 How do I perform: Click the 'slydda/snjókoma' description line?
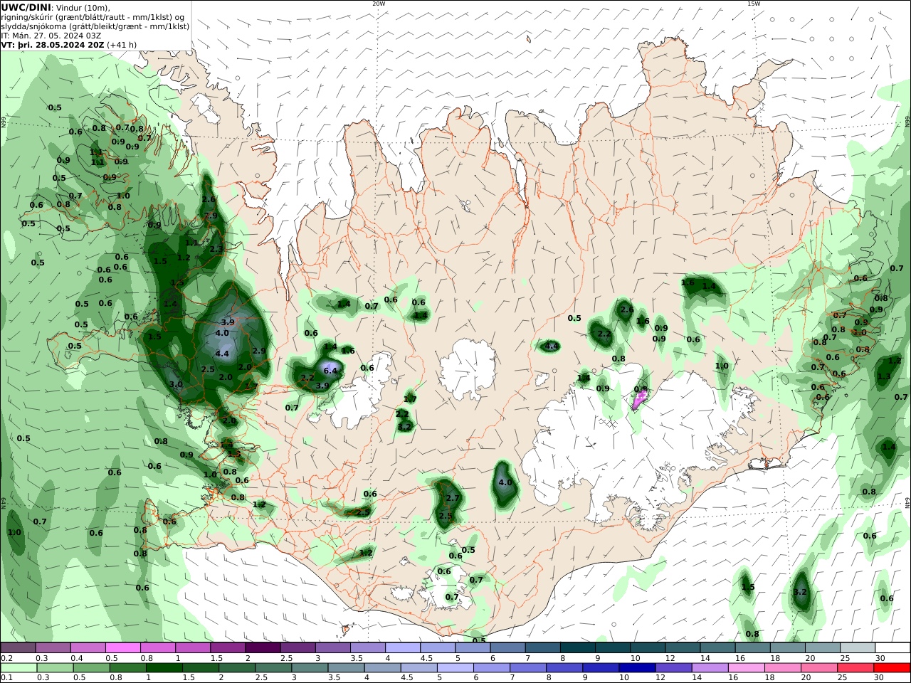pyautogui.click(x=95, y=26)
